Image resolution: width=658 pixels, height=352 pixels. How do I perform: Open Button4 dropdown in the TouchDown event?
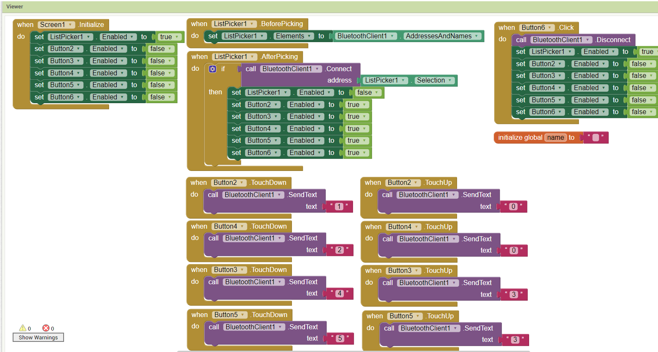[x=229, y=226]
